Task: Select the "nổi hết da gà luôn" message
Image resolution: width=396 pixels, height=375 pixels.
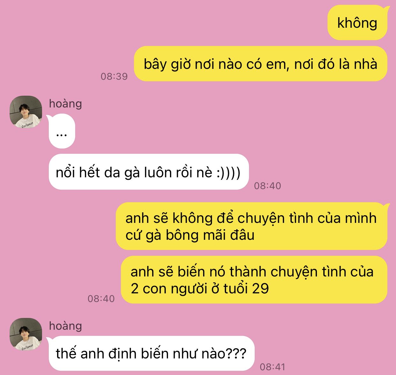Action: (149, 172)
